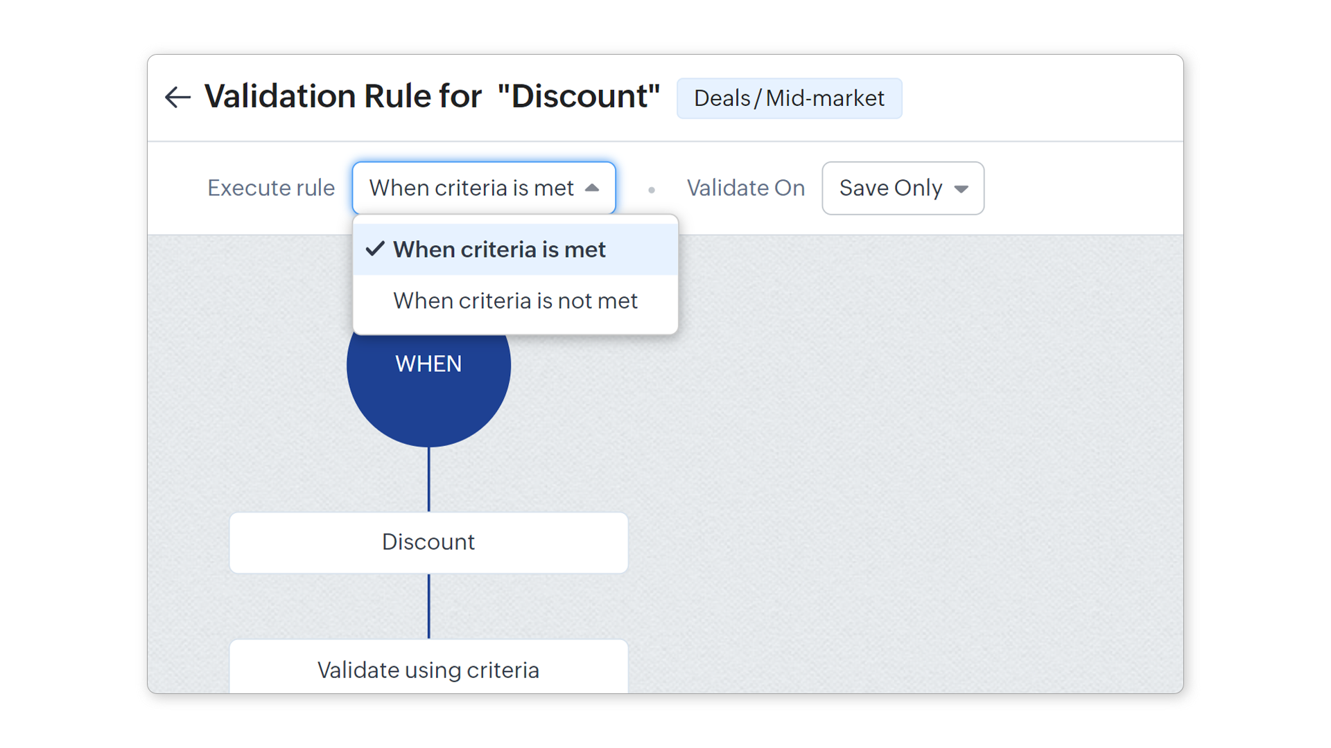The height and width of the screenshot is (748, 1331).
Task: Click the up caret in Execute rule dropdown
Action: pos(592,188)
